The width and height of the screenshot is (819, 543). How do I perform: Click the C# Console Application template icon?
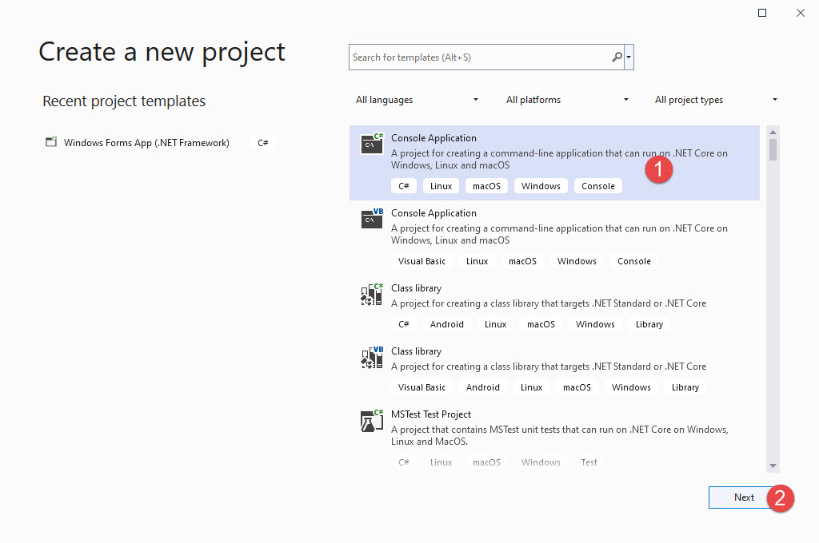point(371,144)
